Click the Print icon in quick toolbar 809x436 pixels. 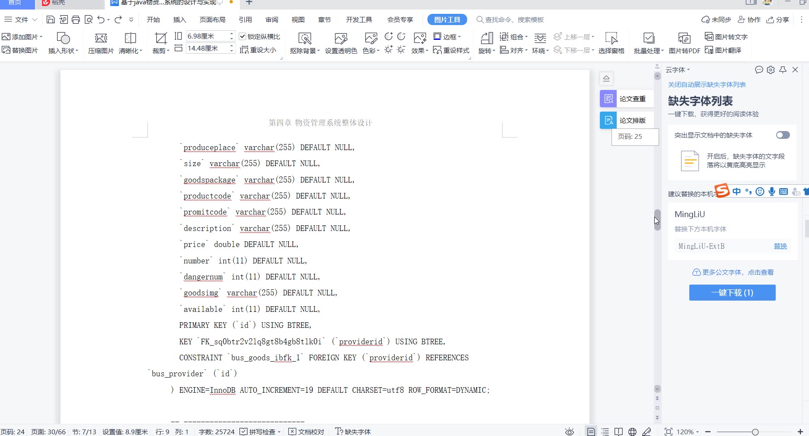(76, 19)
